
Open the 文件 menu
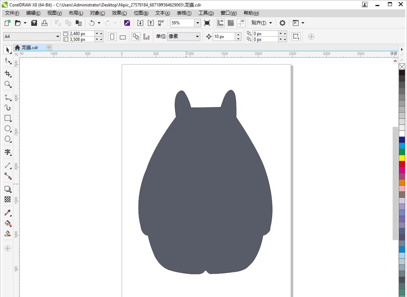(x=11, y=13)
